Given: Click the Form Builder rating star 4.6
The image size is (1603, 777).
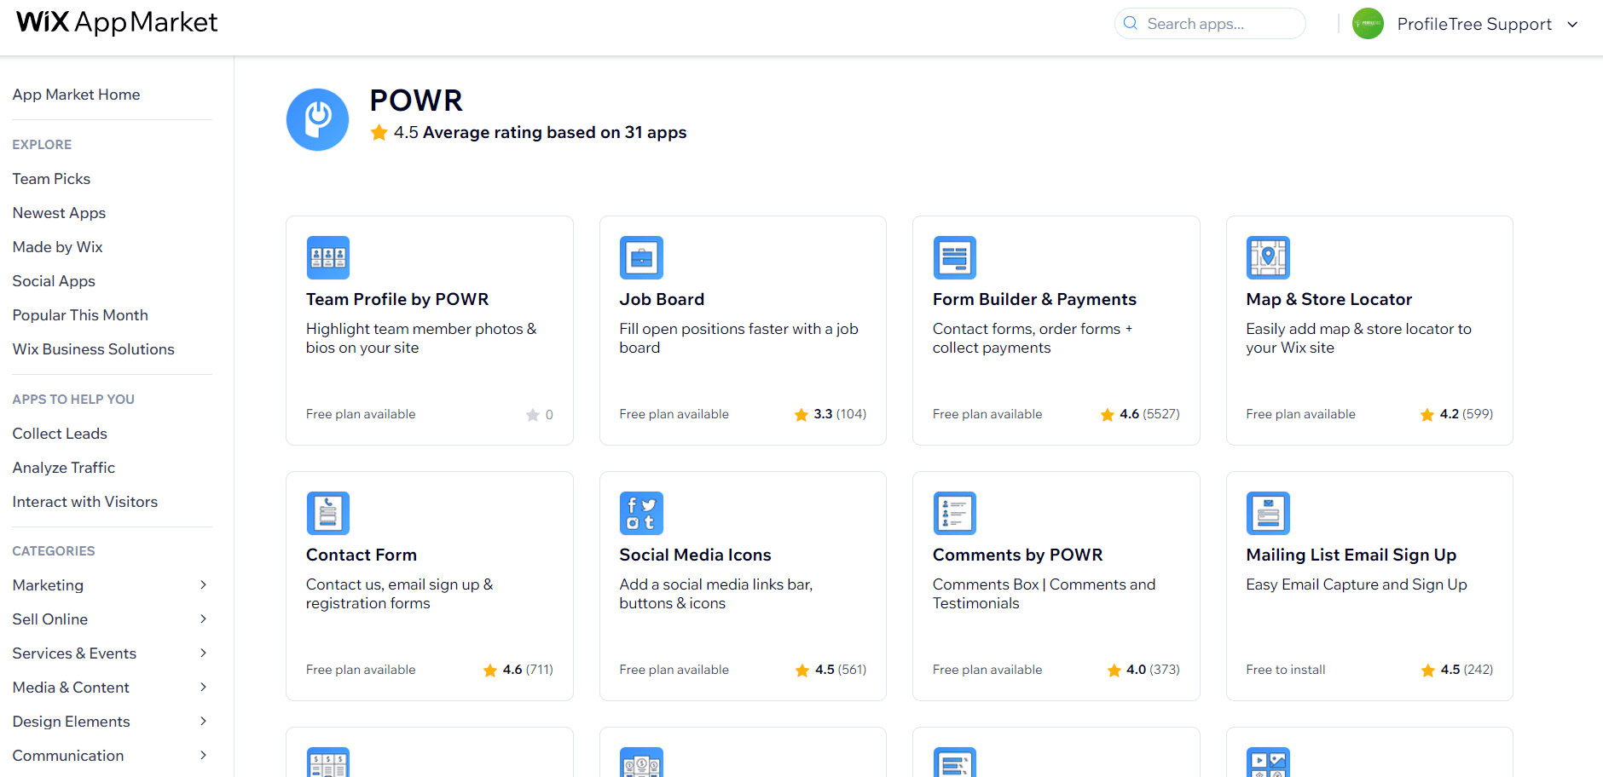Looking at the screenshot, I should 1108,415.
